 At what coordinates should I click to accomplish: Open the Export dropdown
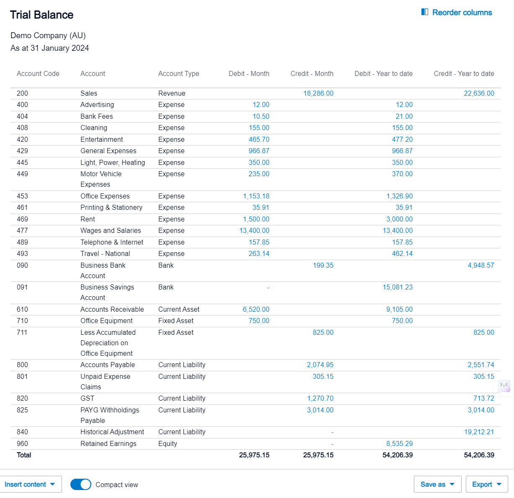click(x=487, y=485)
